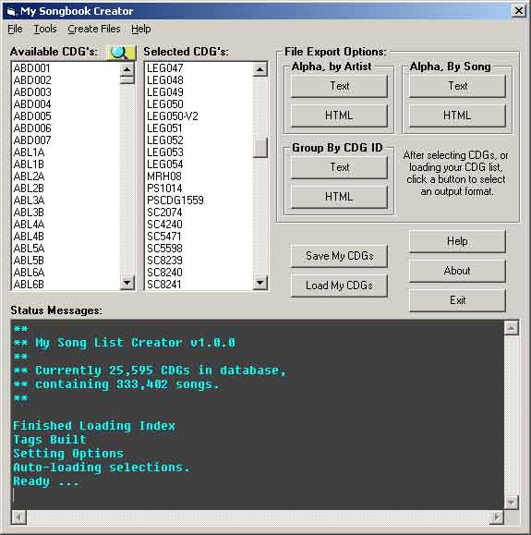Click the app icon in title bar
Screen dimensions: 531x535
pyautogui.click(x=12, y=12)
